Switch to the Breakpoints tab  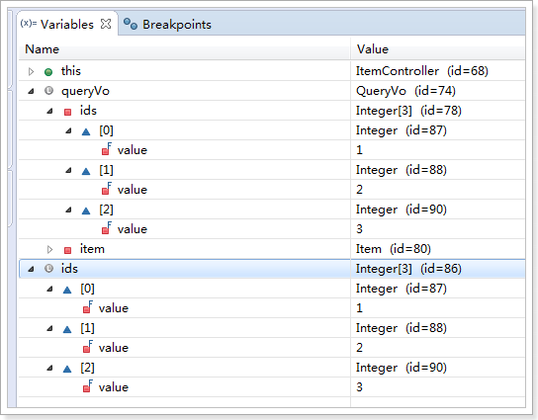pyautogui.click(x=167, y=25)
